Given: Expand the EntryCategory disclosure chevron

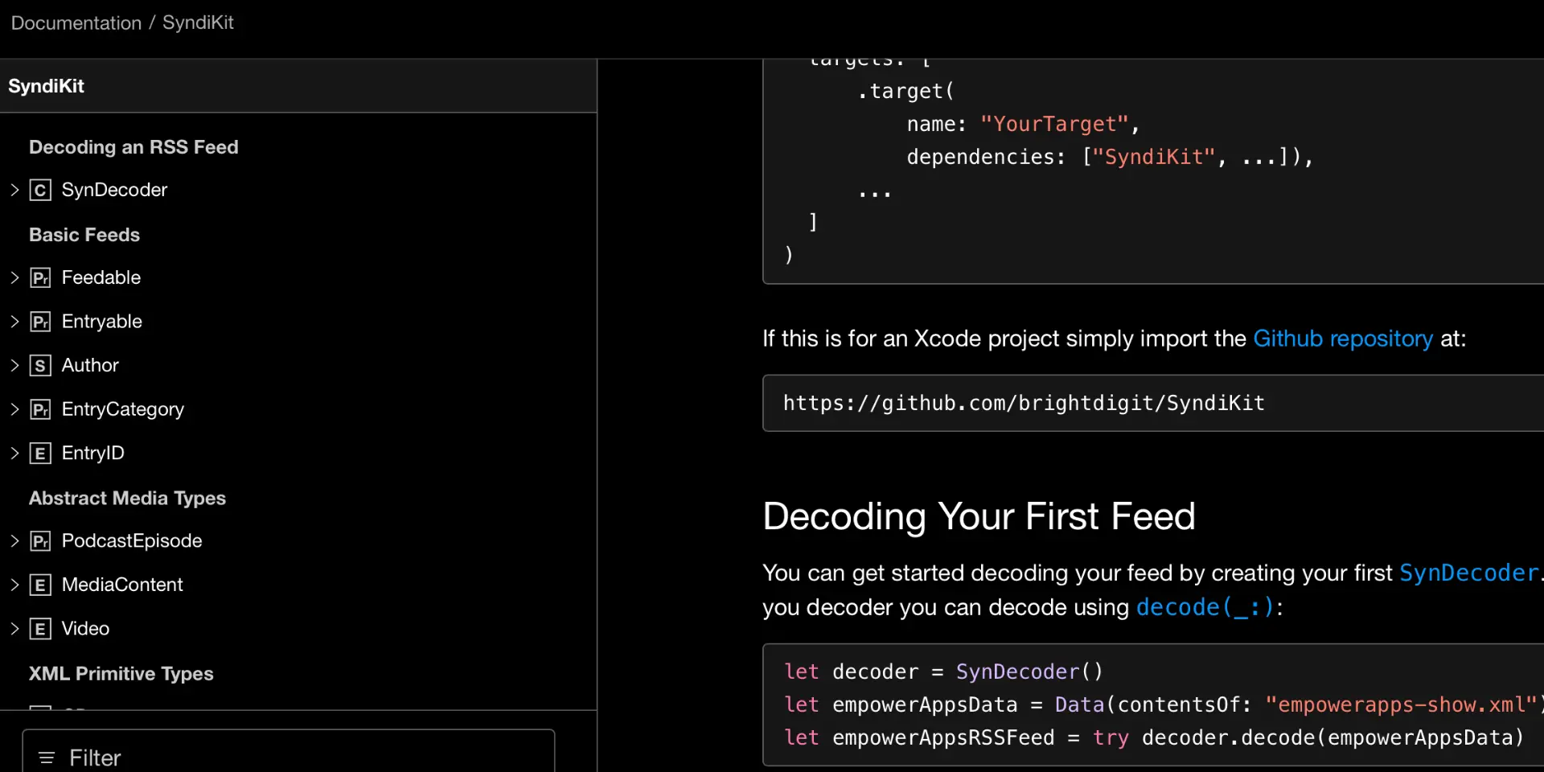Looking at the screenshot, I should [x=14, y=409].
